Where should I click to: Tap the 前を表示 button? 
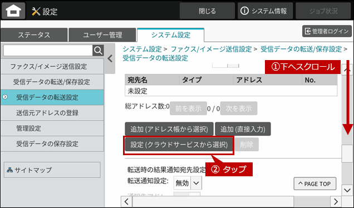coord(188,108)
